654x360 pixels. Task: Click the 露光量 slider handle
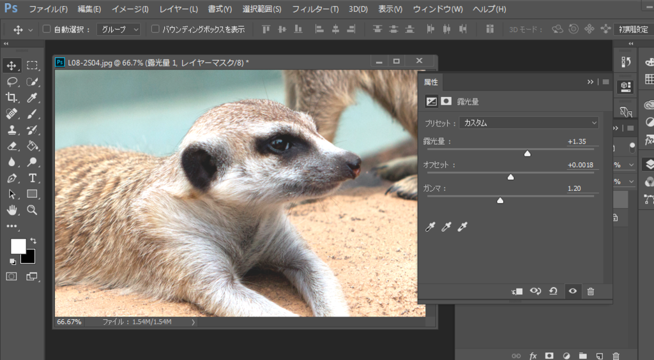(x=527, y=153)
